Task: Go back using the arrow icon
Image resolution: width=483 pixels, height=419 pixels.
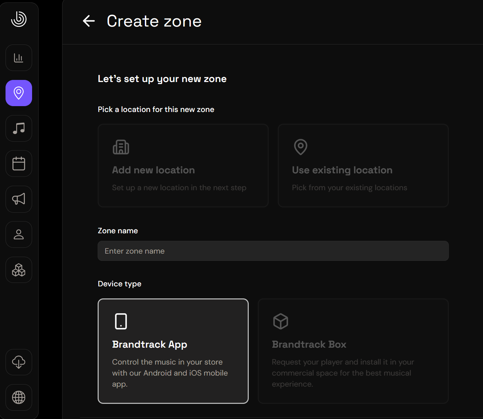Action: (89, 21)
